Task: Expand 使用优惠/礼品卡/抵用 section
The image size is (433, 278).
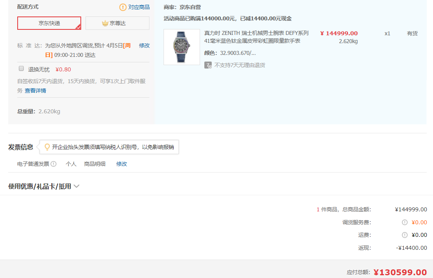Action: 44,186
